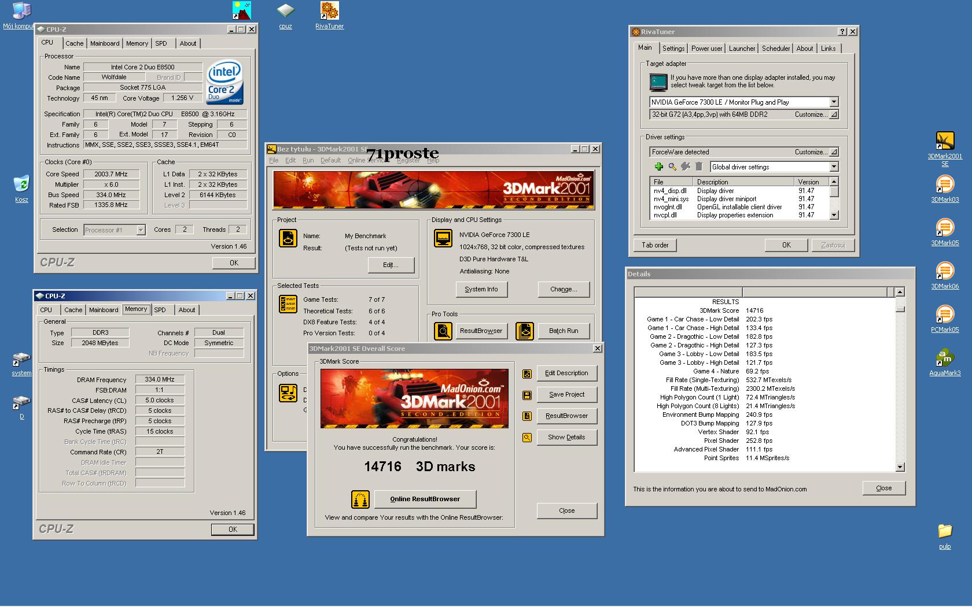Image resolution: width=972 pixels, height=607 pixels.
Task: Click the floppy disk icon beside Save Project
Action: click(x=527, y=395)
